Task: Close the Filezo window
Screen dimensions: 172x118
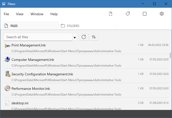Action: 166,4
